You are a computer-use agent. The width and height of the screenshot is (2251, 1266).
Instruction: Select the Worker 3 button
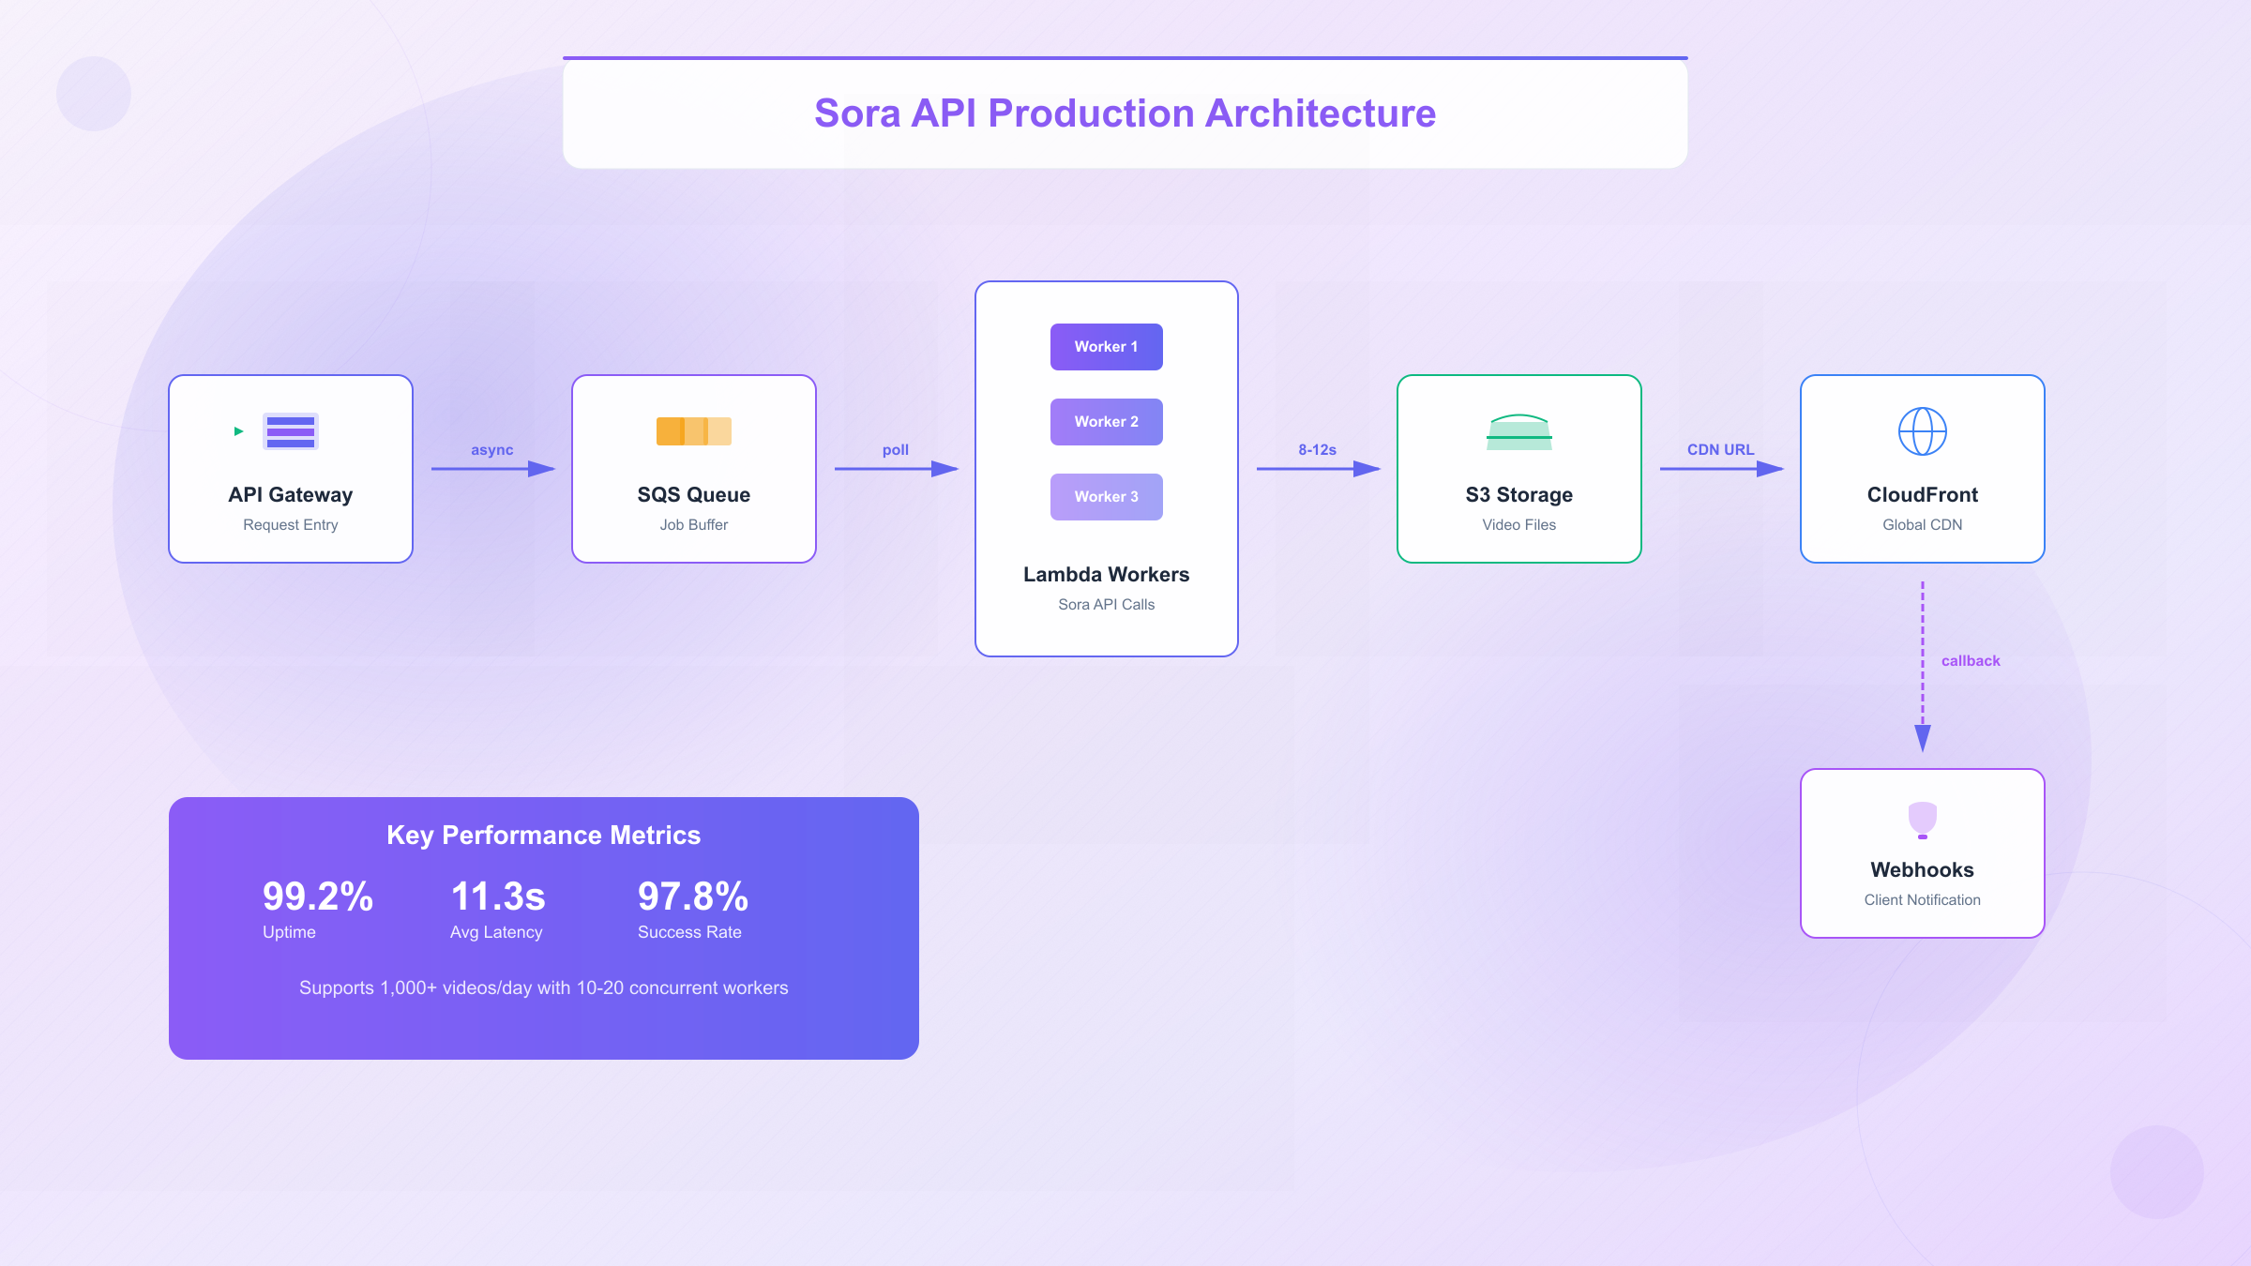[x=1106, y=497]
